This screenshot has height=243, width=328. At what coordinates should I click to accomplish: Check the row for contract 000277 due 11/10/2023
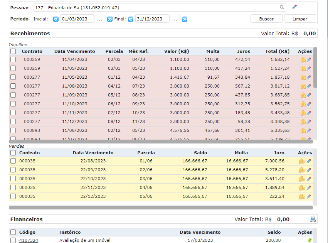[x=13, y=104]
